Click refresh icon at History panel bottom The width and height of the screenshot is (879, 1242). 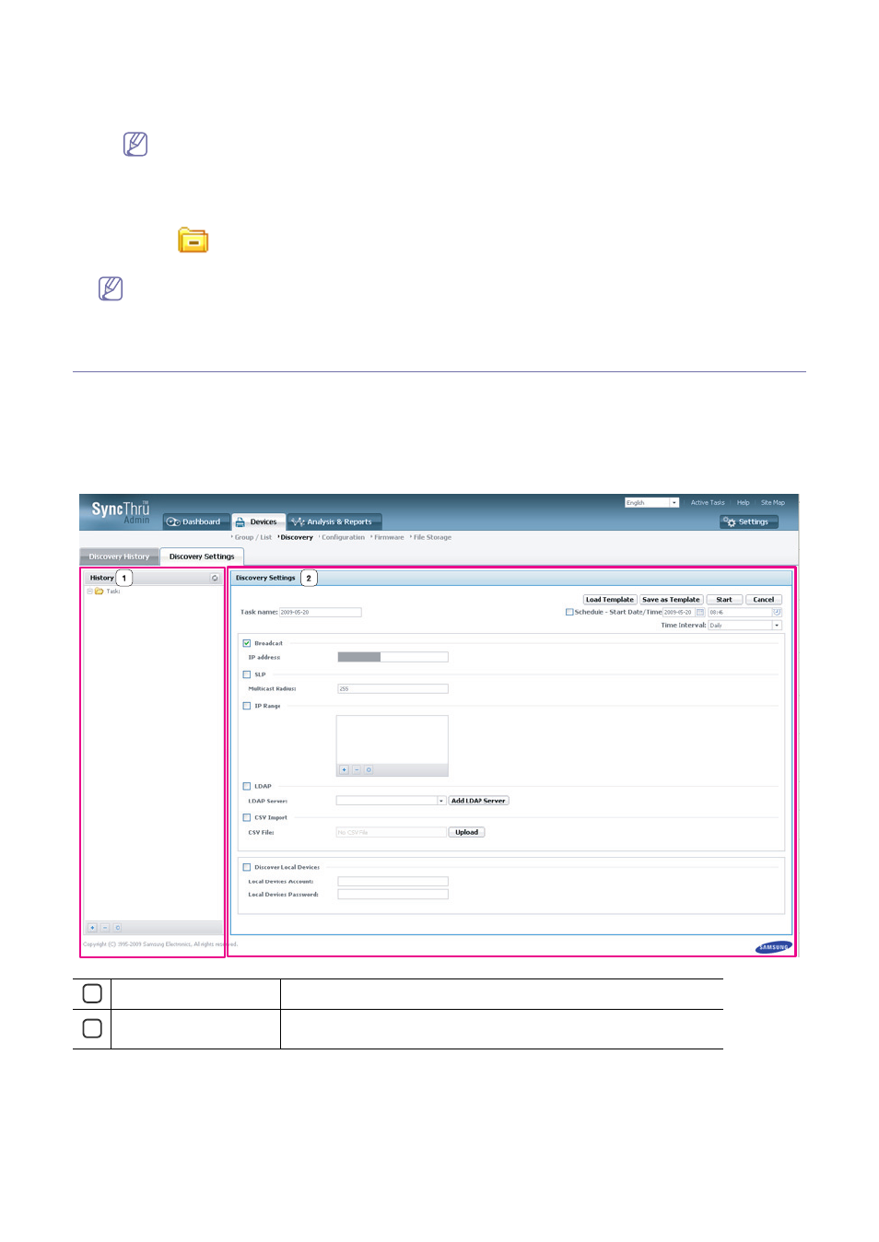(x=118, y=928)
